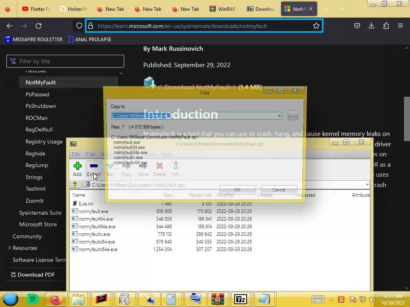410x307 pixels.
Task: Open the Firefox extensions menu
Action: [x=386, y=26]
